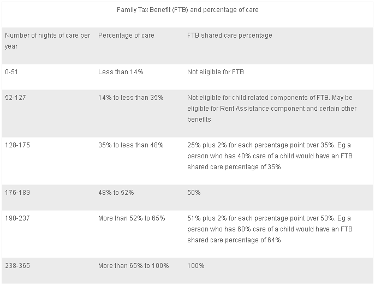The height and width of the screenshot is (286, 375).
Task: Select the '176-189' nights cell
Action: point(17,193)
